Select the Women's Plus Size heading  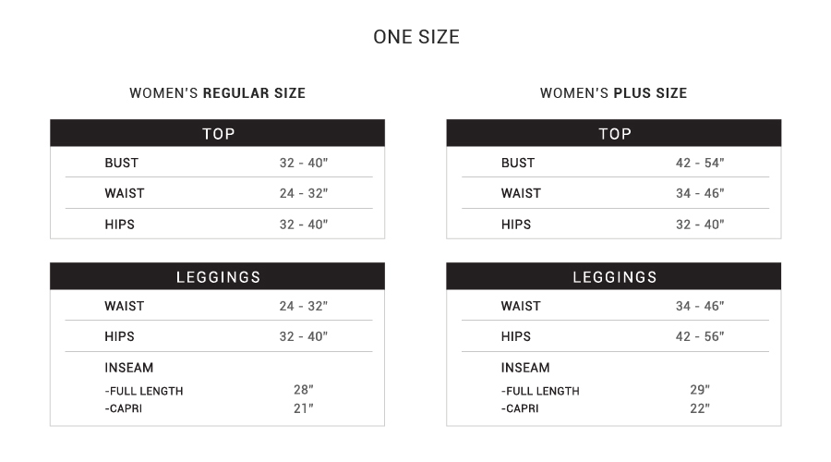[613, 93]
